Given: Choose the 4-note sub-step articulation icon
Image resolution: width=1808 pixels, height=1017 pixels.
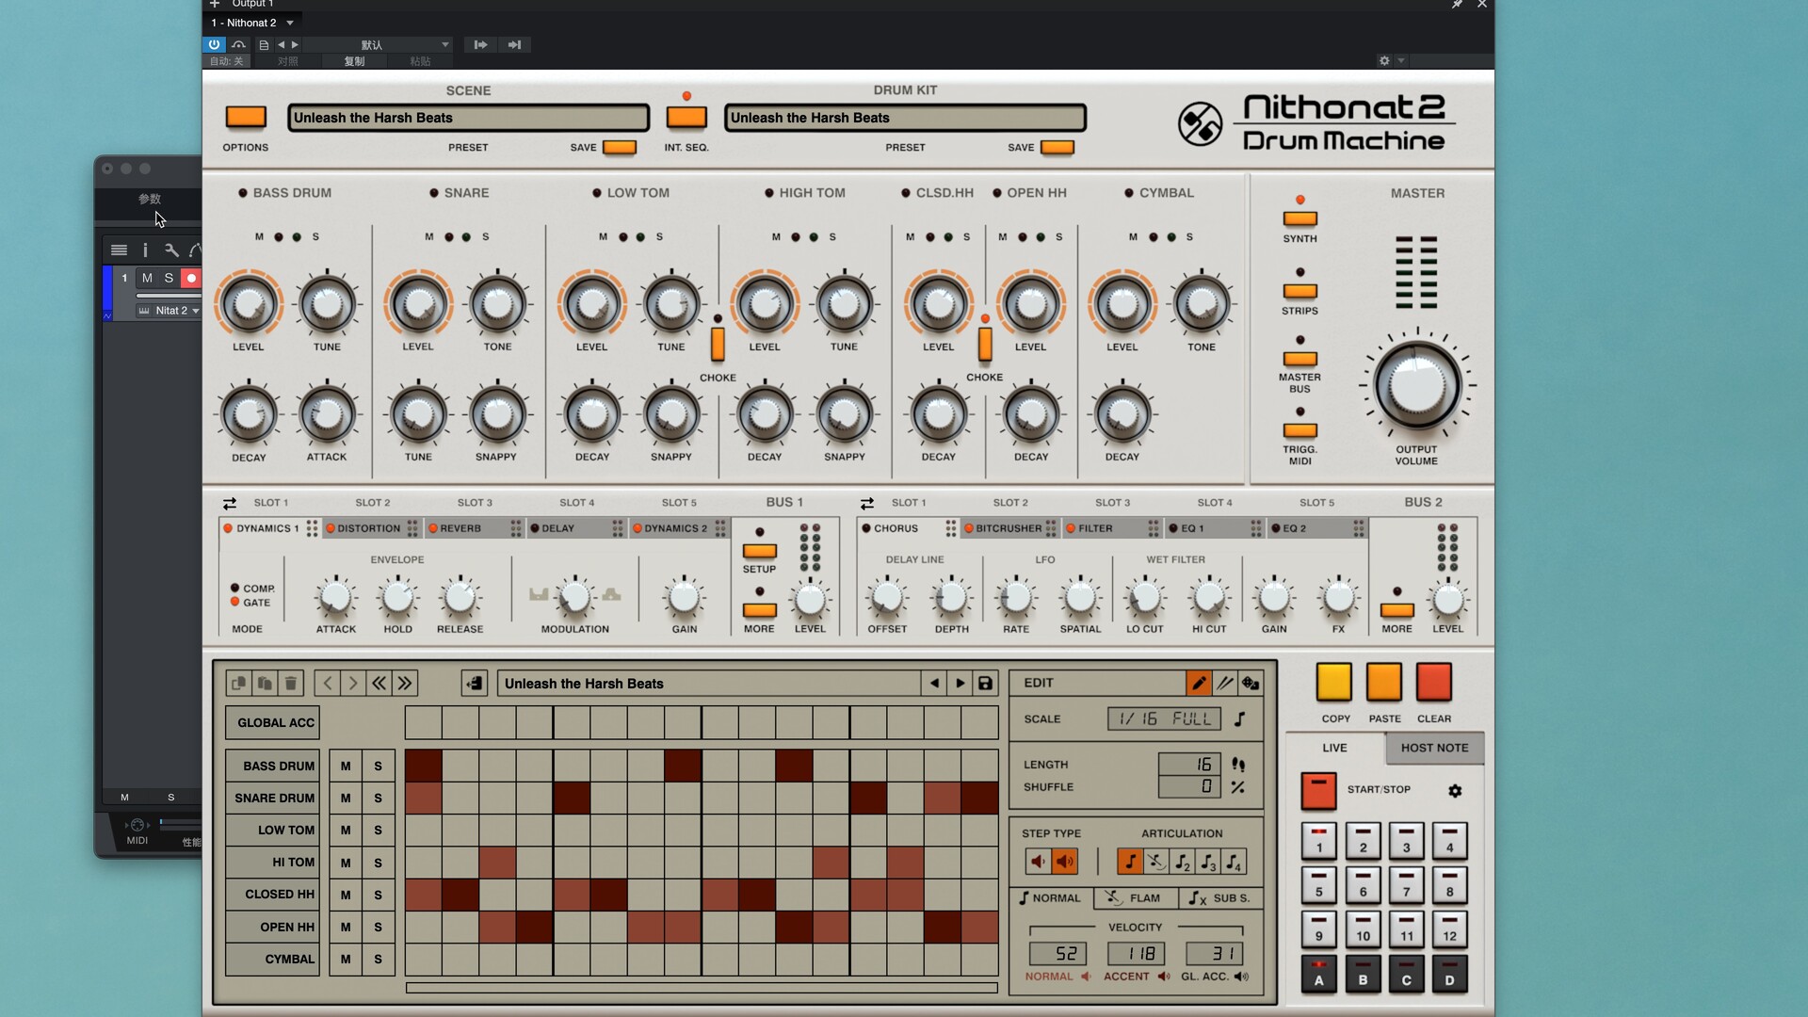Looking at the screenshot, I should [1234, 862].
